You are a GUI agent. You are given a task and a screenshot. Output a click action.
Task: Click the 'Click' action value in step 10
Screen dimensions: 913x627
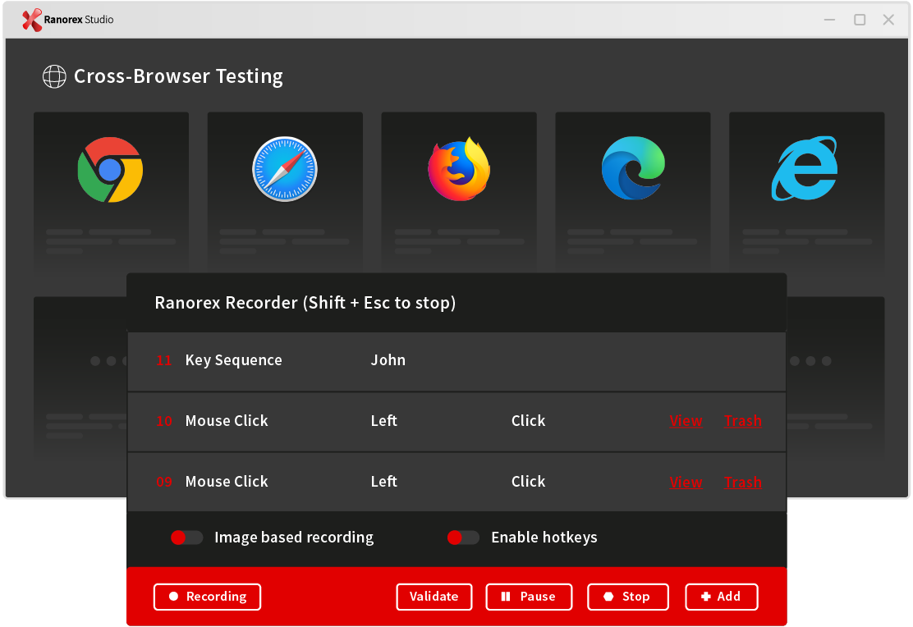(528, 421)
